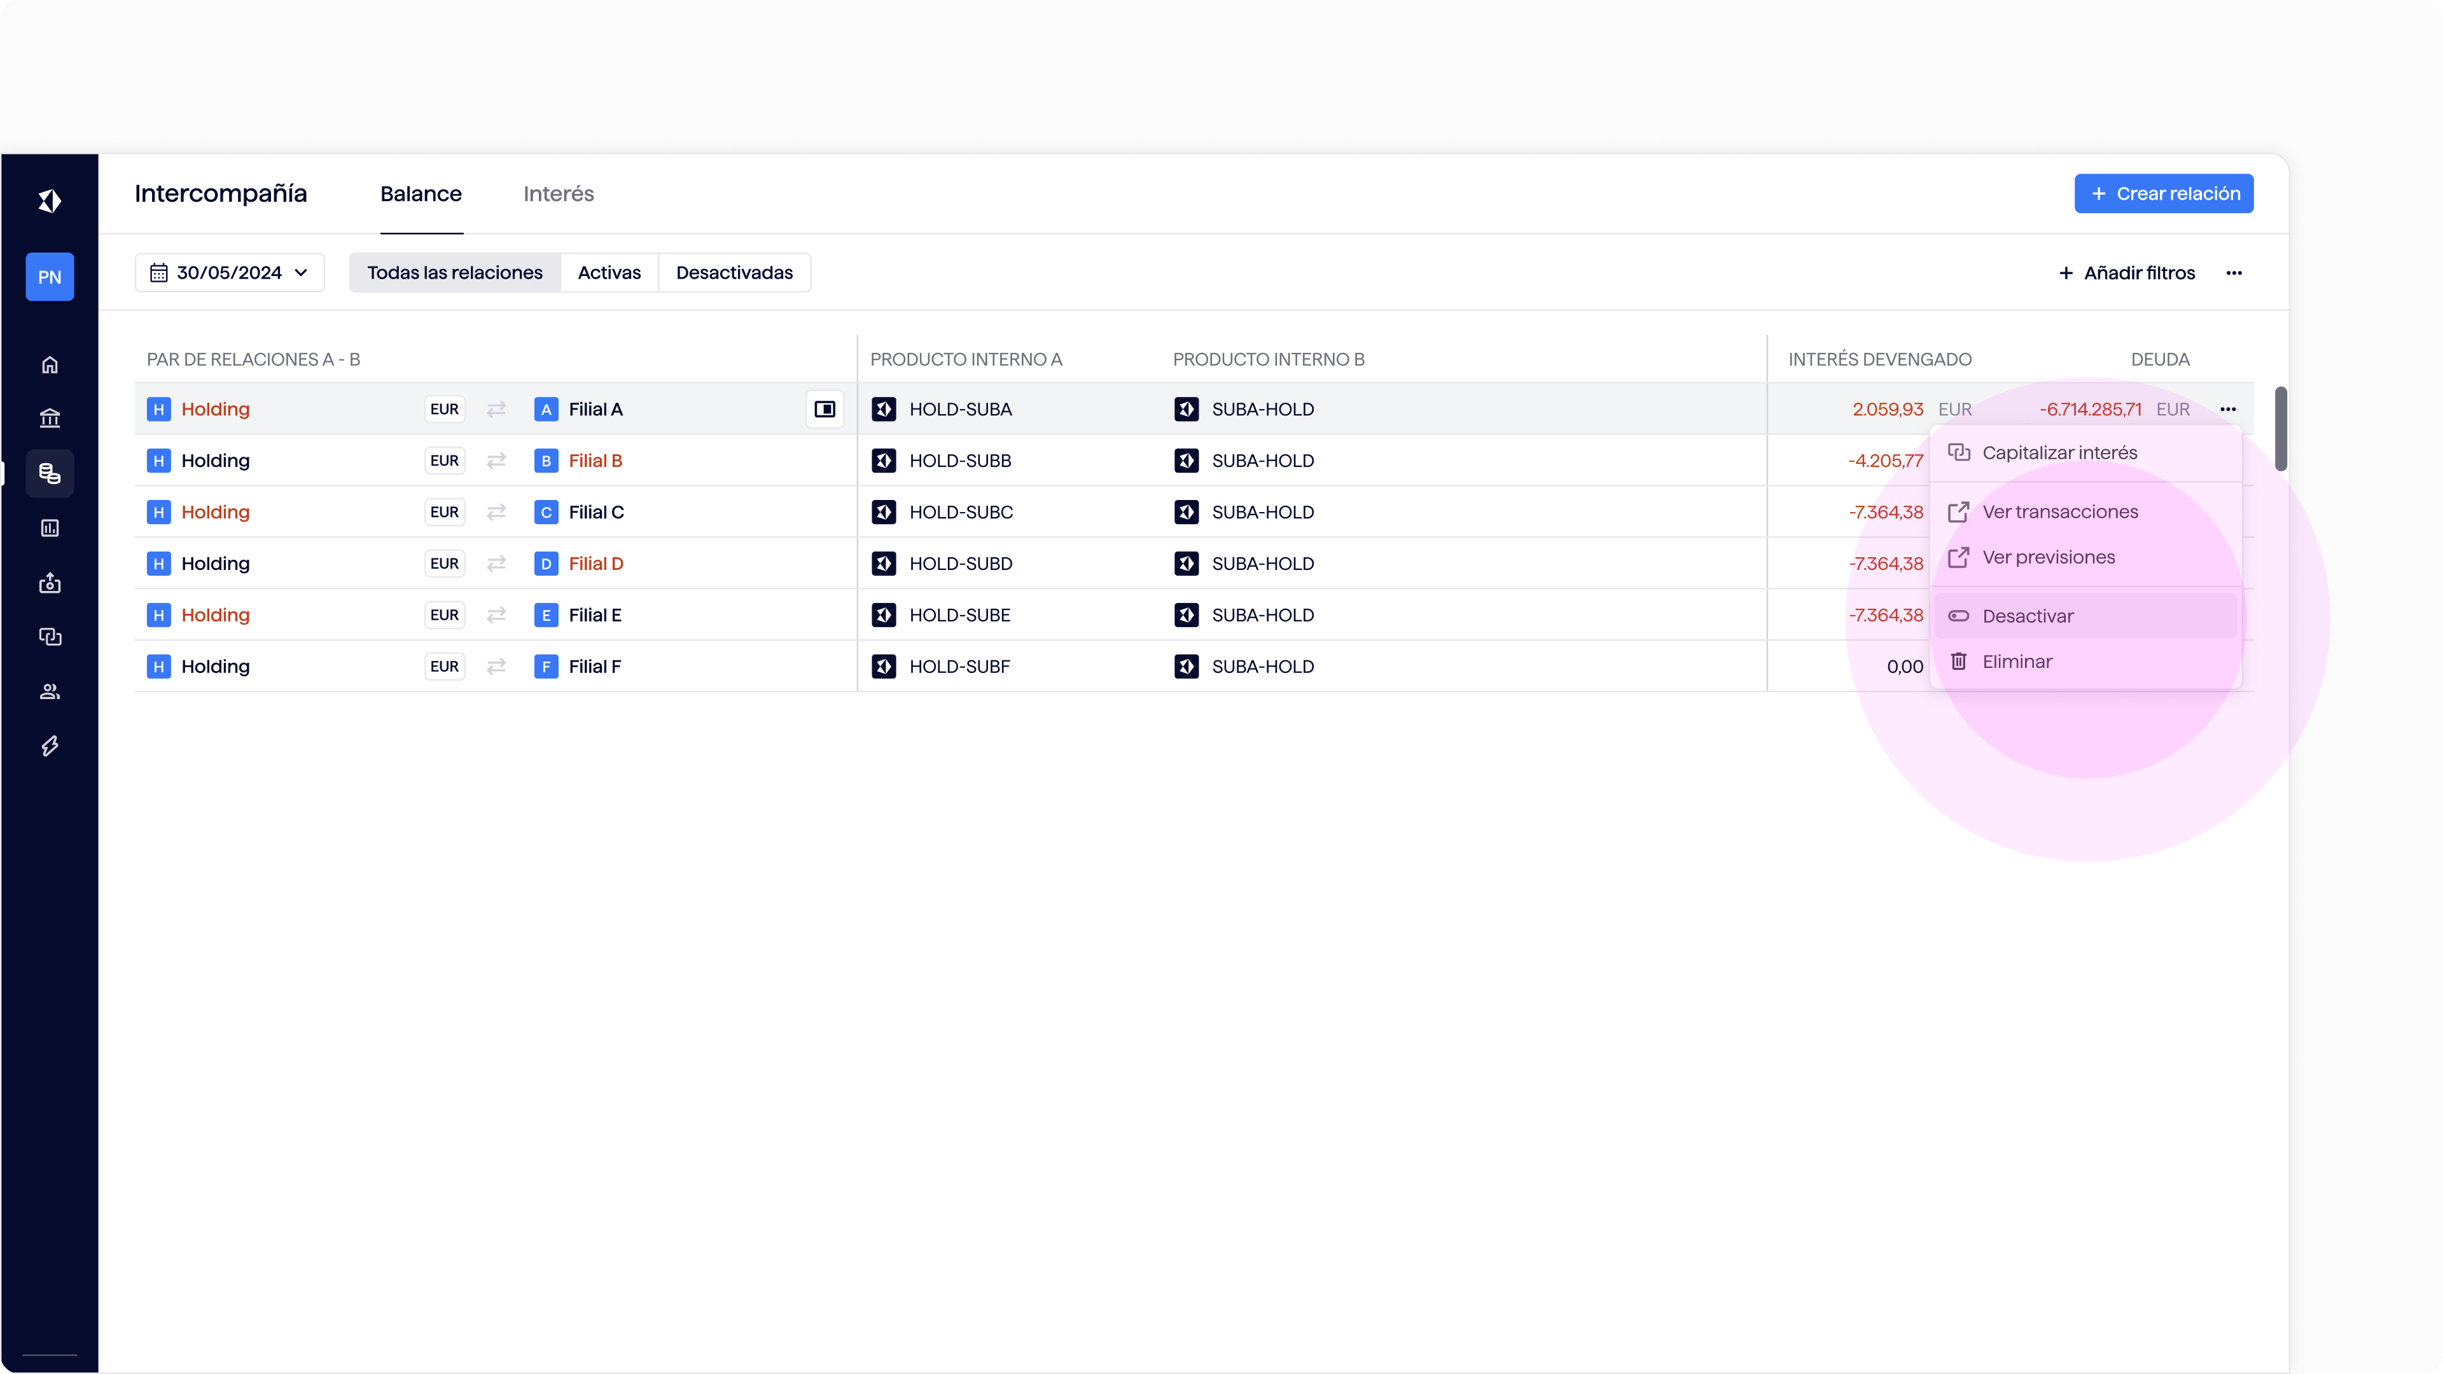Open the reports chart sidebar icon
Viewport: 2443px width, 1374px height.
point(50,528)
